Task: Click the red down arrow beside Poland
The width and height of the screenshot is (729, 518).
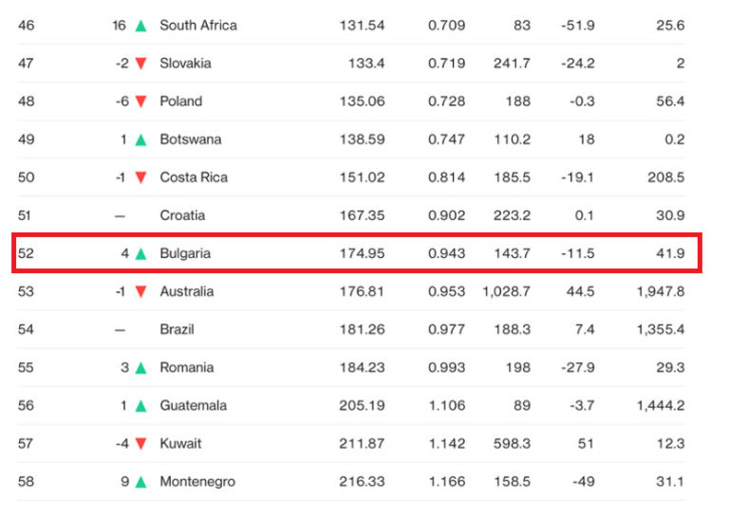Action: click(140, 102)
